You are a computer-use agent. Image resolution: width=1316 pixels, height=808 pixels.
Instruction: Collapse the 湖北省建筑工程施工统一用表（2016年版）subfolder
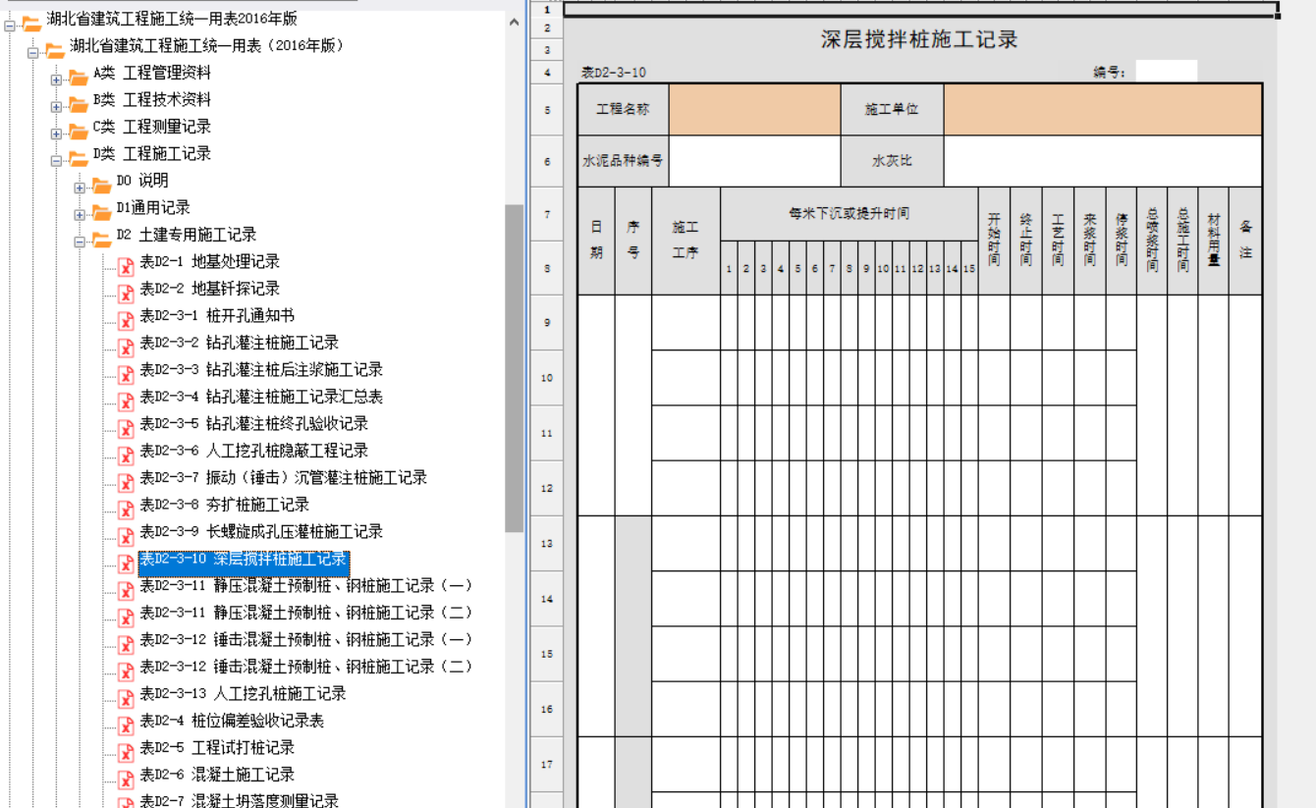32,52
